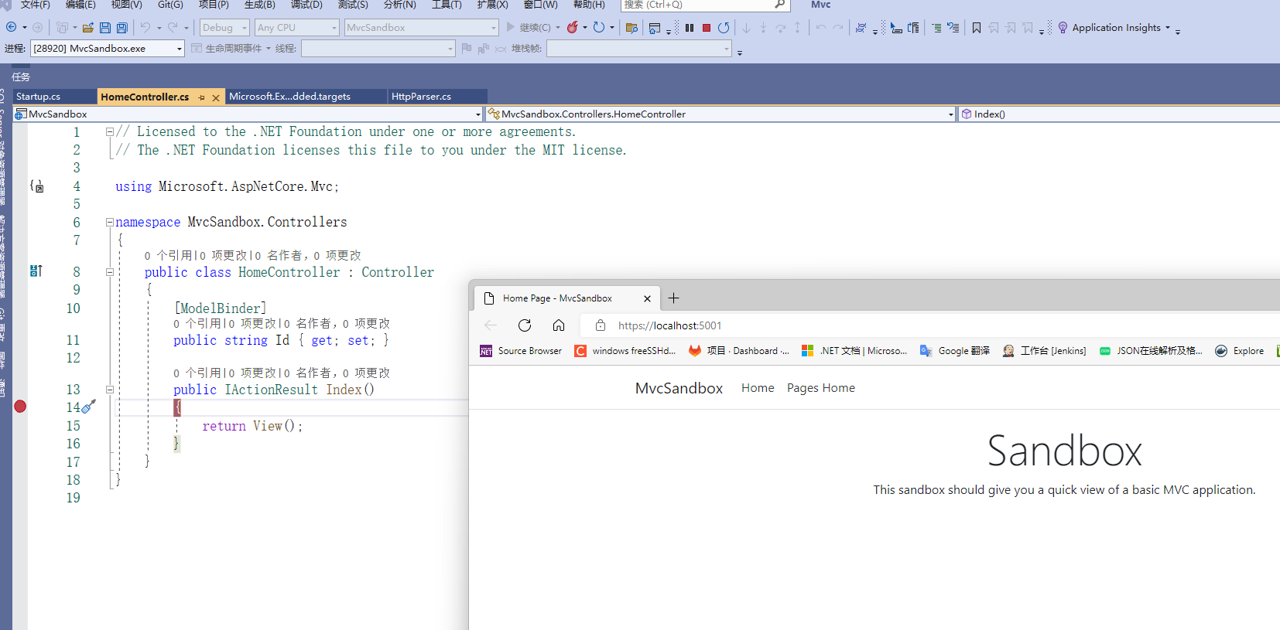This screenshot has height=630, width=1280.
Task: Stop debugging with the red square
Action: 707,28
